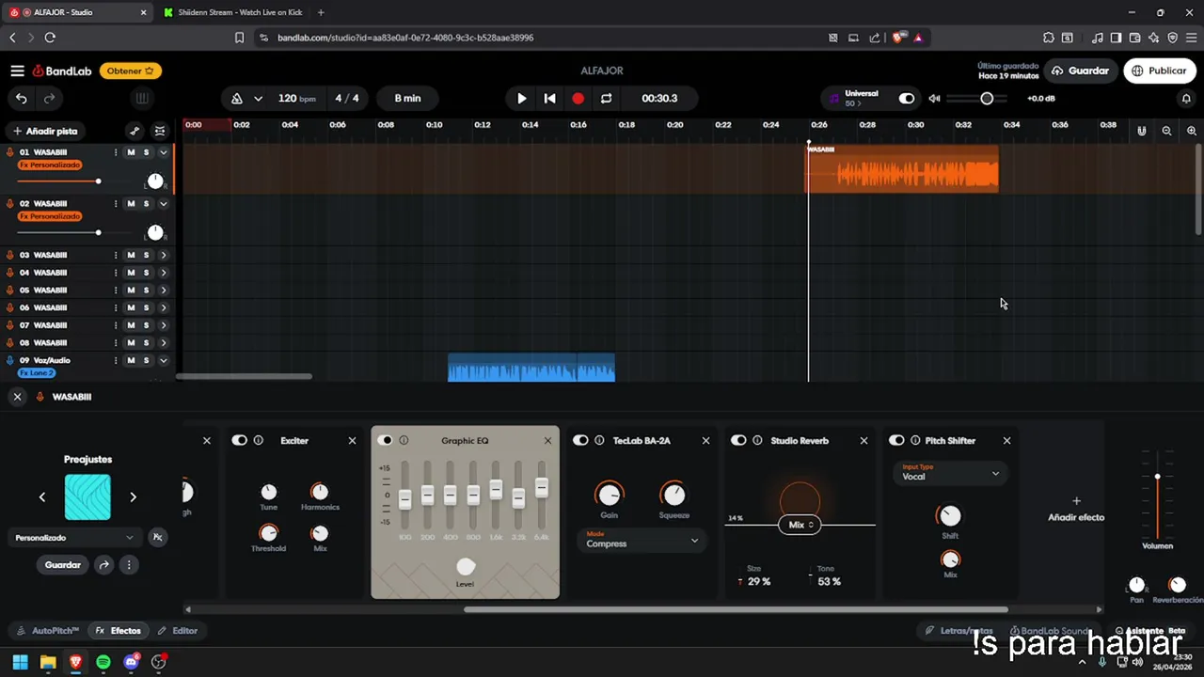Viewport: 1204px width, 677px height.
Task: Click Añadir pista button
Action: pyautogui.click(x=45, y=131)
